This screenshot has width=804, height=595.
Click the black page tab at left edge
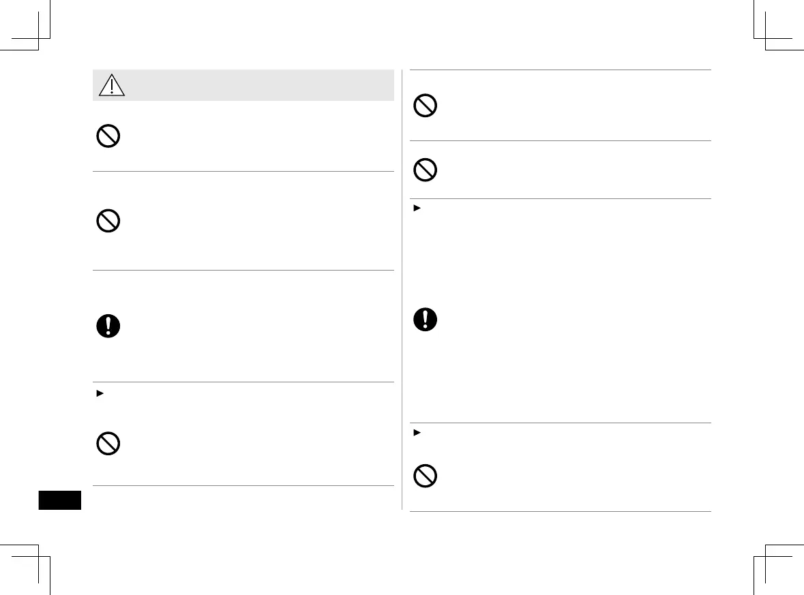click(60, 500)
